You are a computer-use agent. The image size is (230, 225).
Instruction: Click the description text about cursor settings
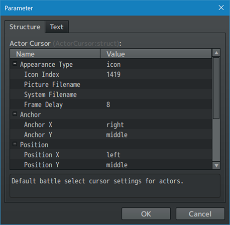click(x=97, y=181)
